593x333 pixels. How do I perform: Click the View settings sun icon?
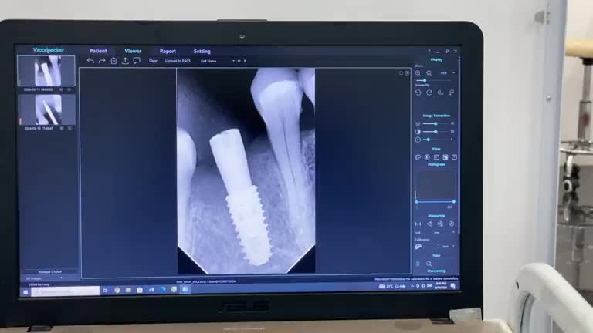tap(418, 264)
